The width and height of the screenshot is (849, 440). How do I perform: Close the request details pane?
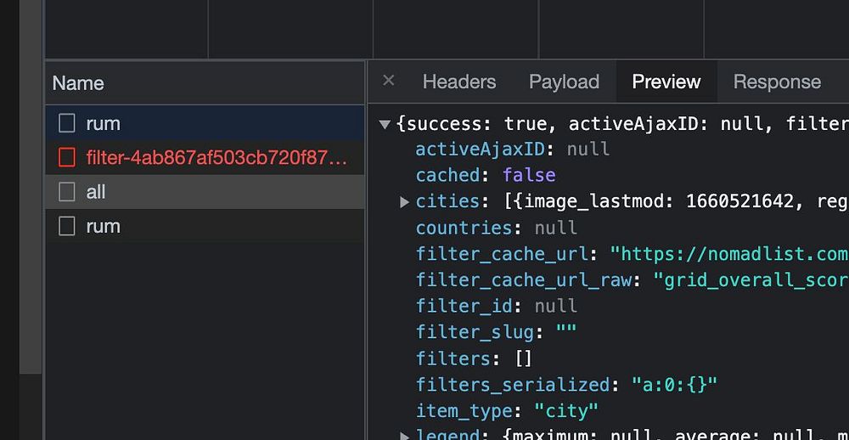(388, 81)
